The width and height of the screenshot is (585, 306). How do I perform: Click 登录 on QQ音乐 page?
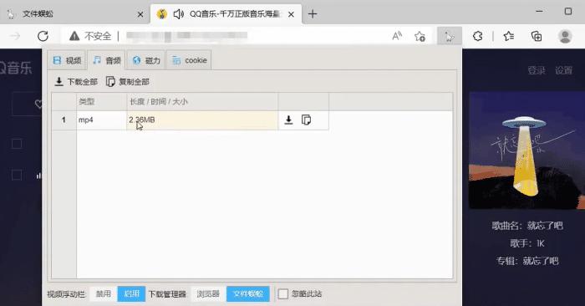click(x=537, y=70)
